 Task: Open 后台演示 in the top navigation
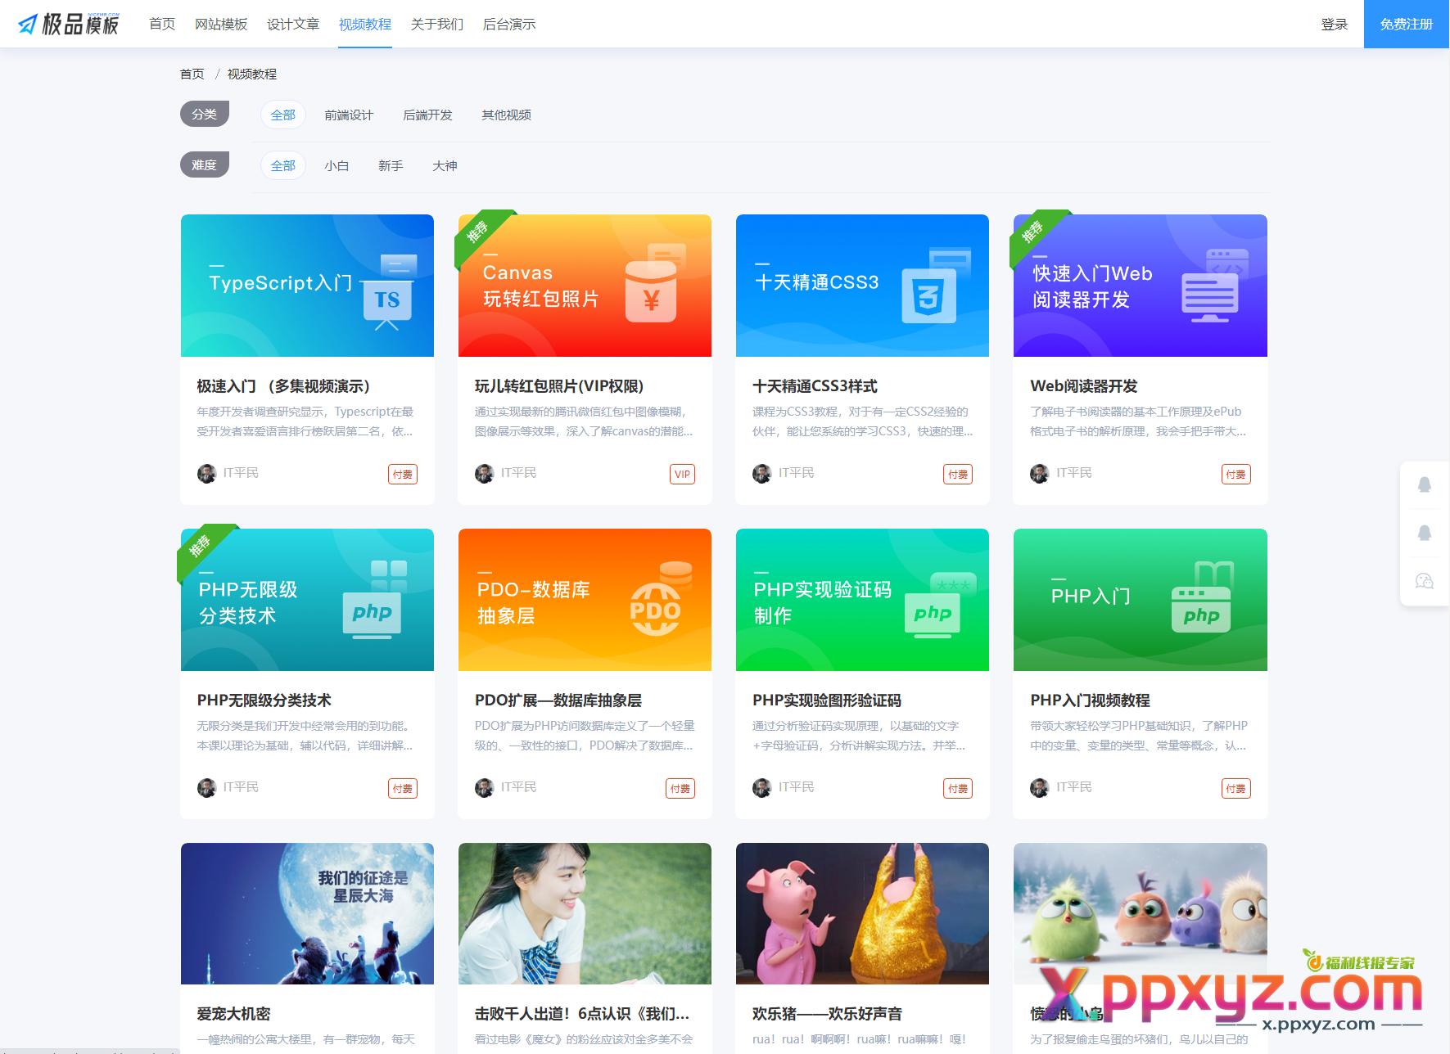[x=509, y=24]
